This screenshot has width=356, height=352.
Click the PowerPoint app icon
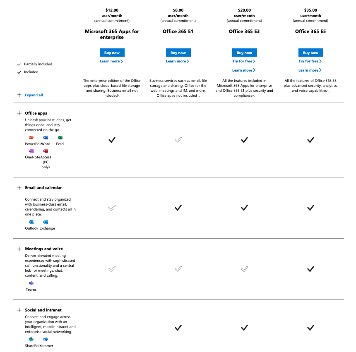coord(31,137)
